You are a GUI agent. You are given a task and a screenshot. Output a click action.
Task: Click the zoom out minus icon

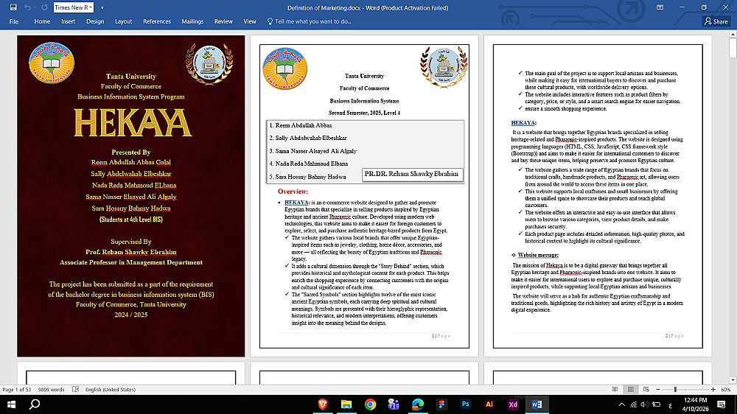point(658,390)
